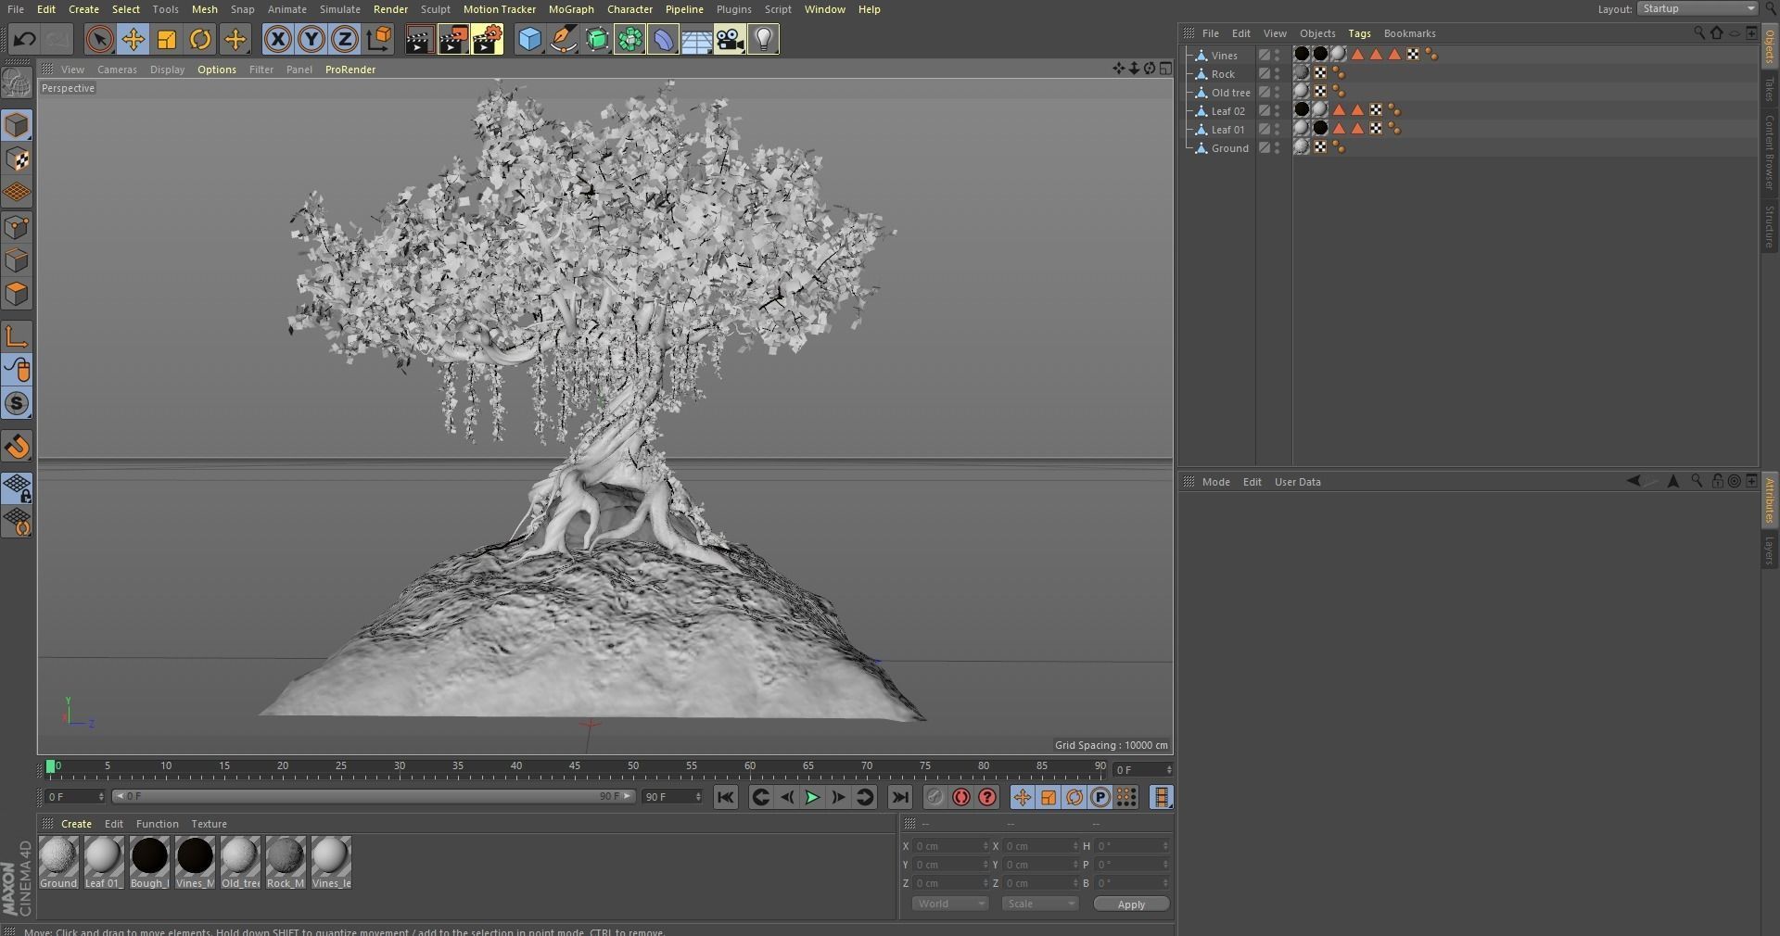Click the Undo arrow icon
This screenshot has height=936, width=1780.
pyautogui.click(x=25, y=39)
